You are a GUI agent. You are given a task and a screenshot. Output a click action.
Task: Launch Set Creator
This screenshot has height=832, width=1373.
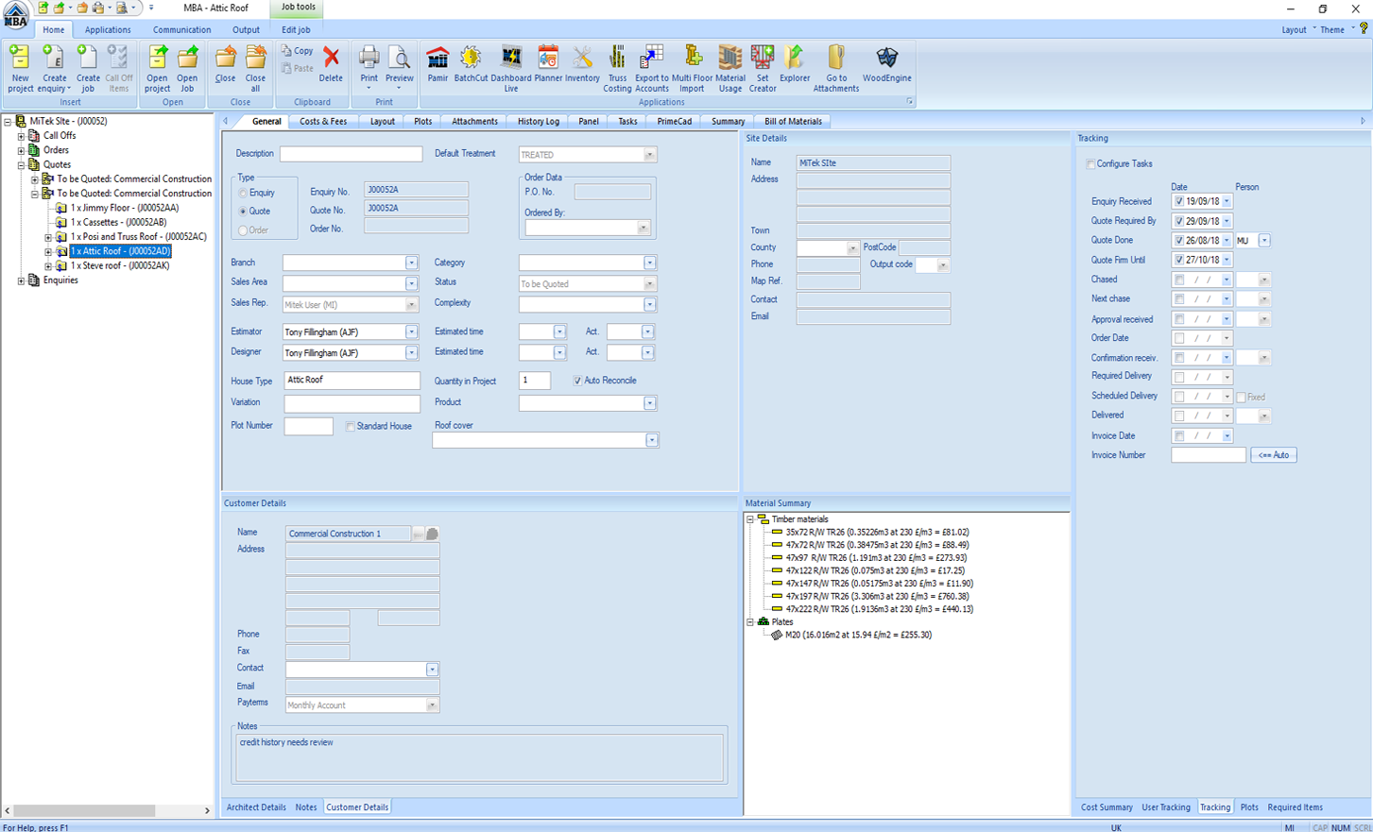point(763,68)
